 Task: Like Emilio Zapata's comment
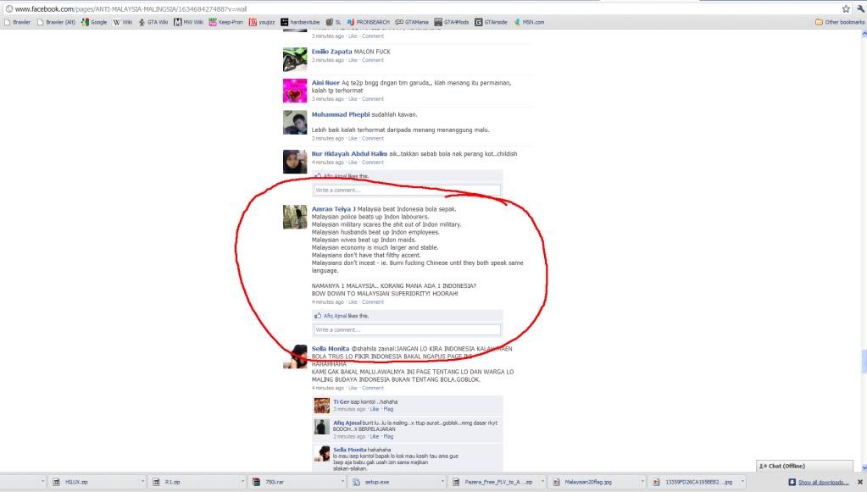click(x=352, y=60)
